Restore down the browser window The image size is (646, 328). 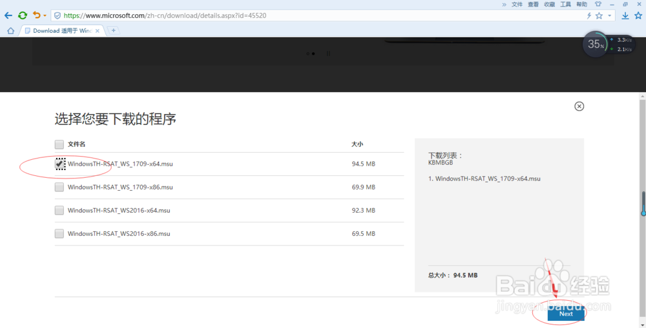tap(625, 5)
